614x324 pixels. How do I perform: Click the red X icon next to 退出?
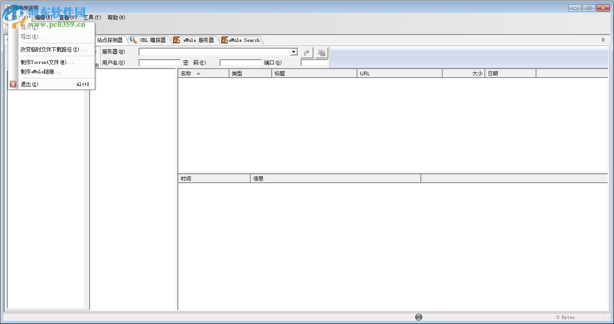click(13, 84)
